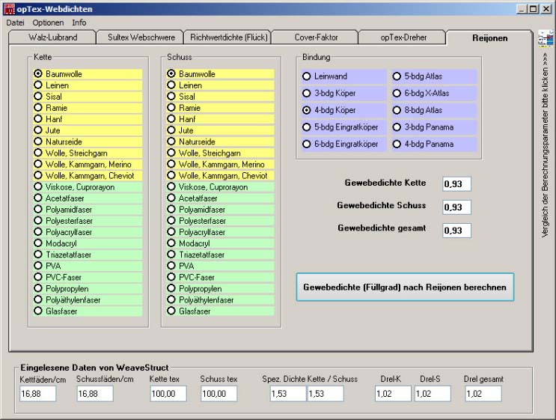Click the Schuss tex field
The height and width of the screenshot is (420, 556).
click(x=219, y=394)
